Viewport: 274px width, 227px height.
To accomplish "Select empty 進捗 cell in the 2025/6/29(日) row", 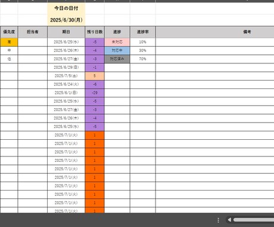I will 117,68.
